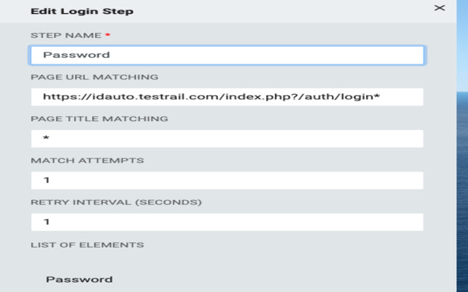Click the PAGE TITLE MATCHING label
This screenshot has height=292, width=468.
click(x=99, y=118)
